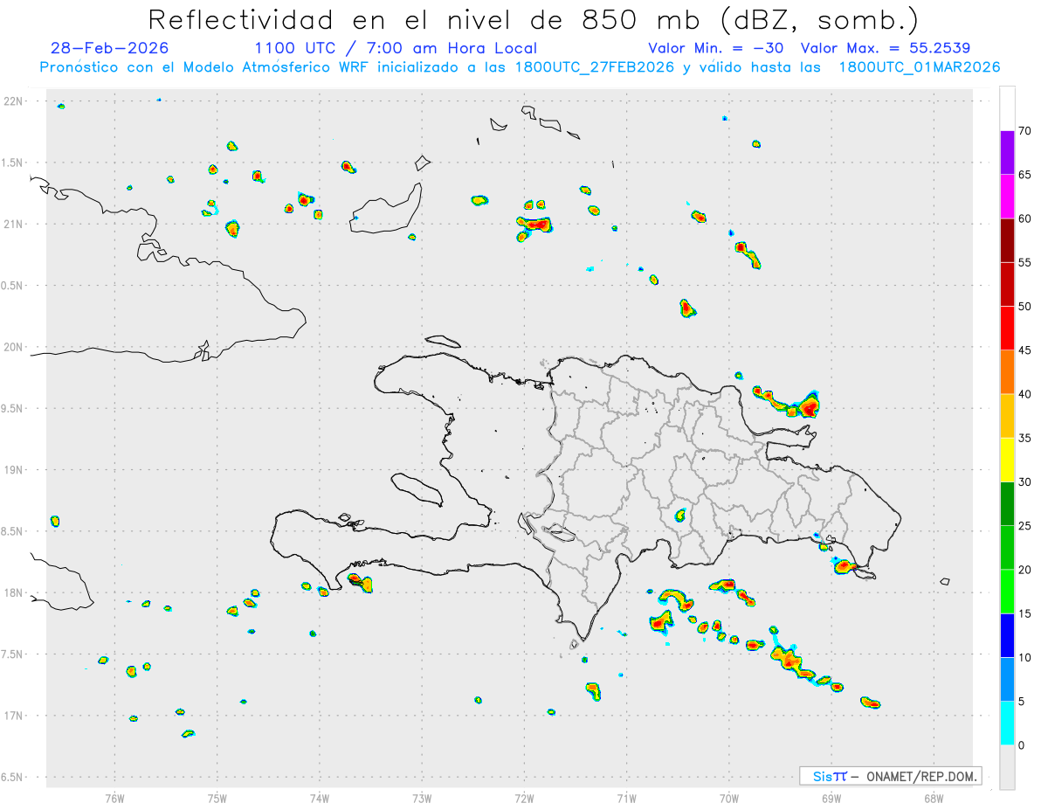This screenshot has height=810, width=1048.
Task: Click the colorbar value '5'
Action: click(x=1021, y=702)
